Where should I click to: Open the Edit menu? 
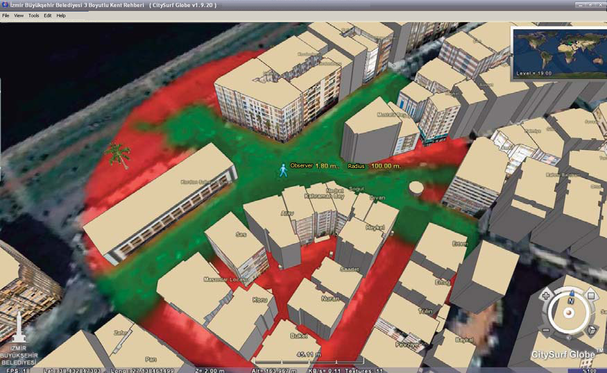coord(48,15)
